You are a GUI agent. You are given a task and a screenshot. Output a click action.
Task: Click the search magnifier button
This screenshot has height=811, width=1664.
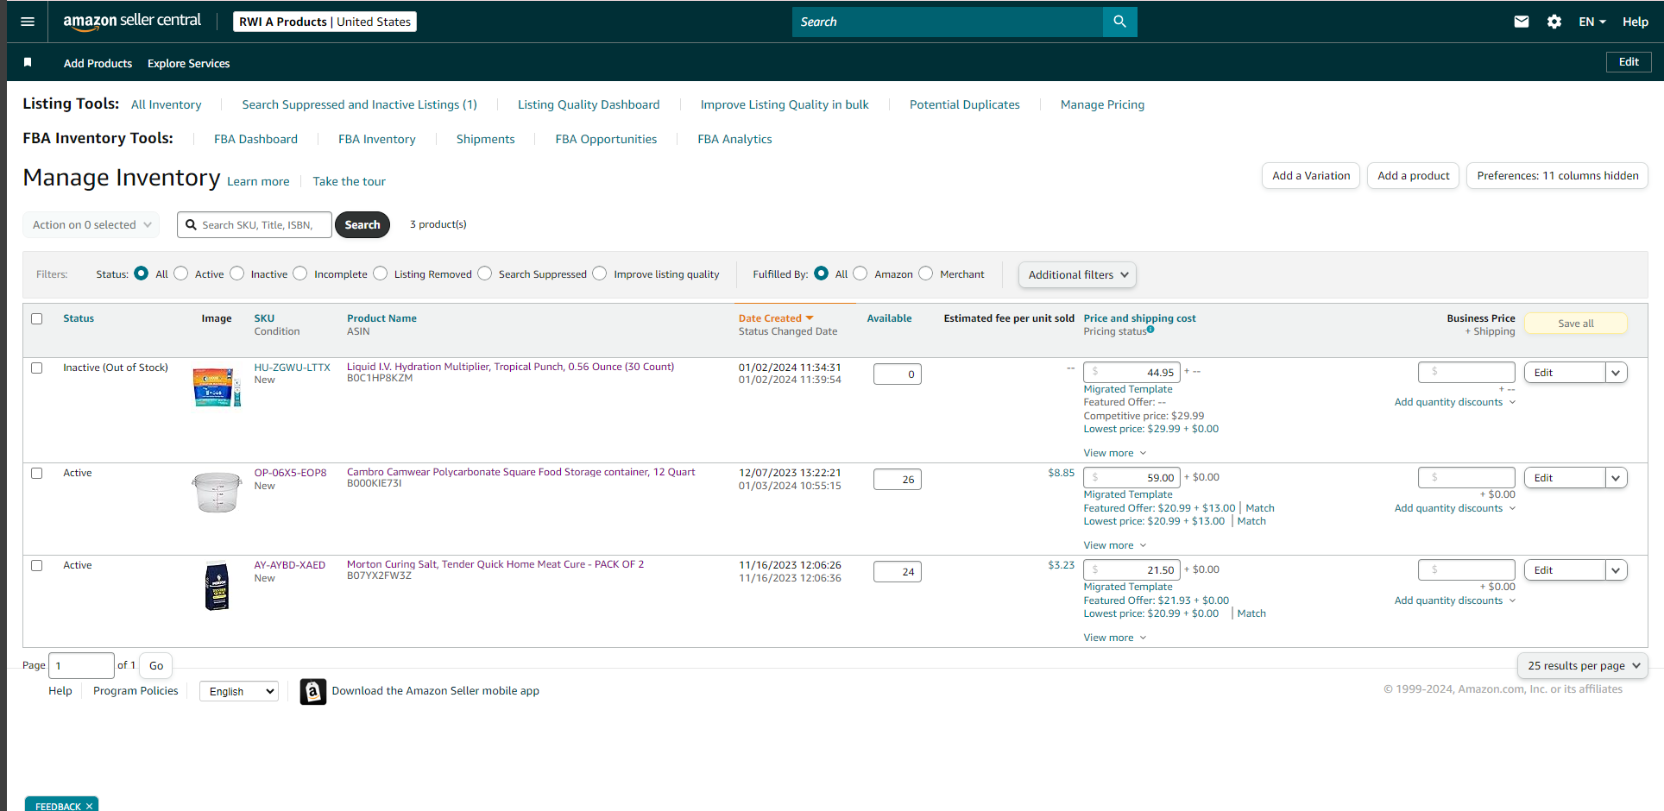[x=1119, y=22]
